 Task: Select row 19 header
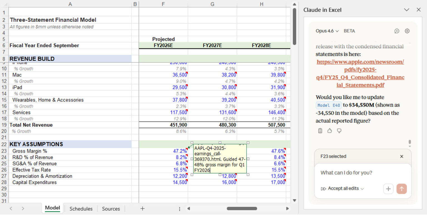tap(4, 125)
